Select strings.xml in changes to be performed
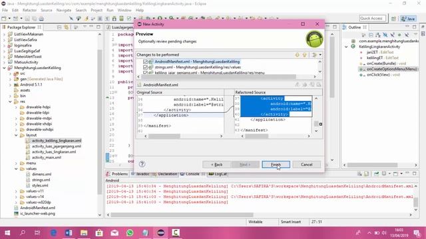Image resolution: width=426 pixels, height=239 pixels. (x=198, y=67)
